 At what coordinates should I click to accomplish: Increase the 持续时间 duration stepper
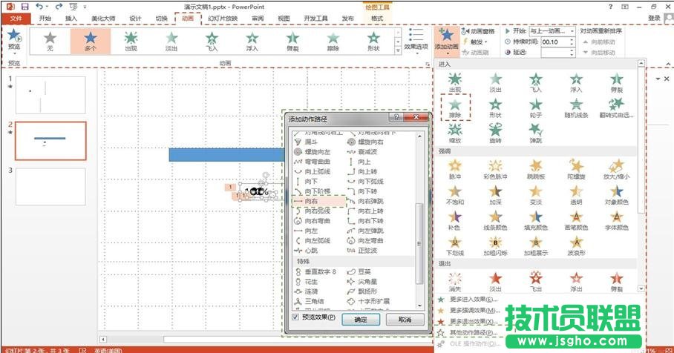tap(572, 40)
